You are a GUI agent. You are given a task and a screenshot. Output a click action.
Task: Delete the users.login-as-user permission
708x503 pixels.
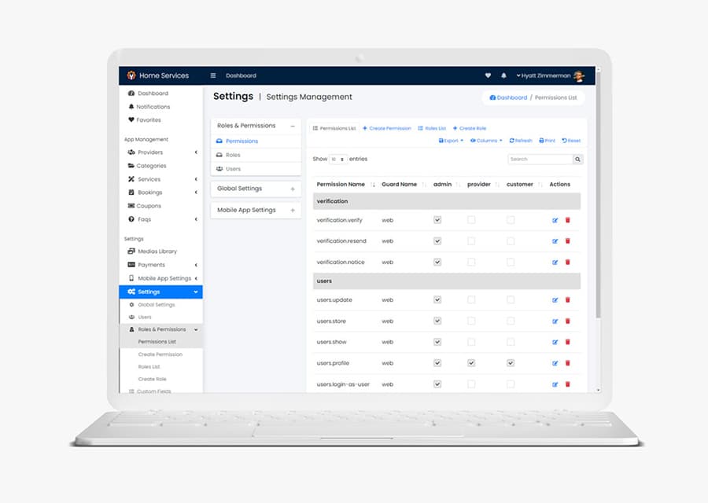pyautogui.click(x=568, y=384)
